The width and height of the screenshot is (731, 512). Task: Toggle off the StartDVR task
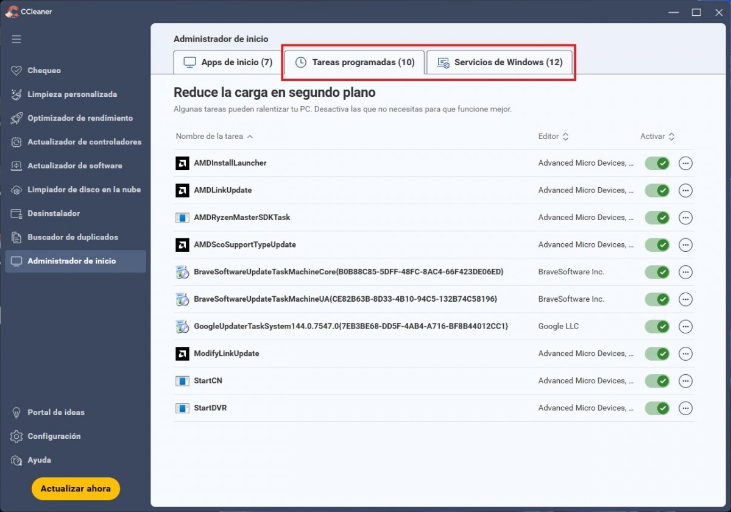(657, 408)
